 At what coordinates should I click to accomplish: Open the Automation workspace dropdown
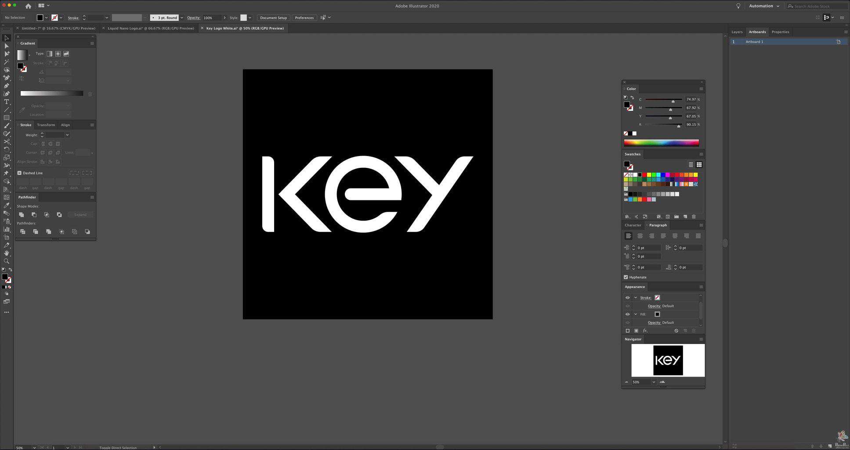pos(764,6)
